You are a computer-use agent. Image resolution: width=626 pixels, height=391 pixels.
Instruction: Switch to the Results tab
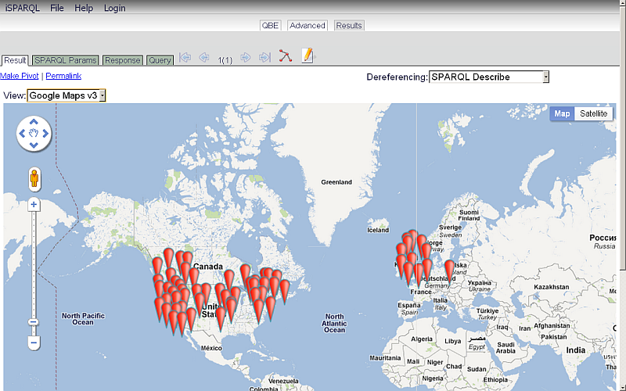[x=349, y=26]
